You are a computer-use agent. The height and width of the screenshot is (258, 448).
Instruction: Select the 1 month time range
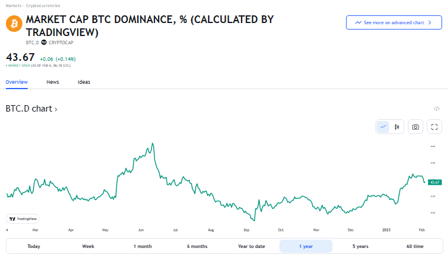click(x=143, y=246)
